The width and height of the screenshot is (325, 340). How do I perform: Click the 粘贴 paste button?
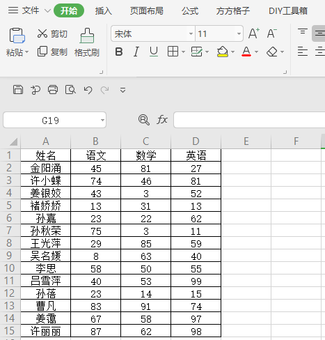(x=17, y=43)
